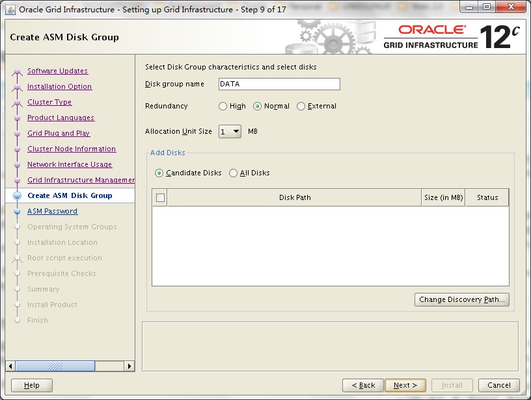Choose Candidate Disks radio button

click(159, 173)
